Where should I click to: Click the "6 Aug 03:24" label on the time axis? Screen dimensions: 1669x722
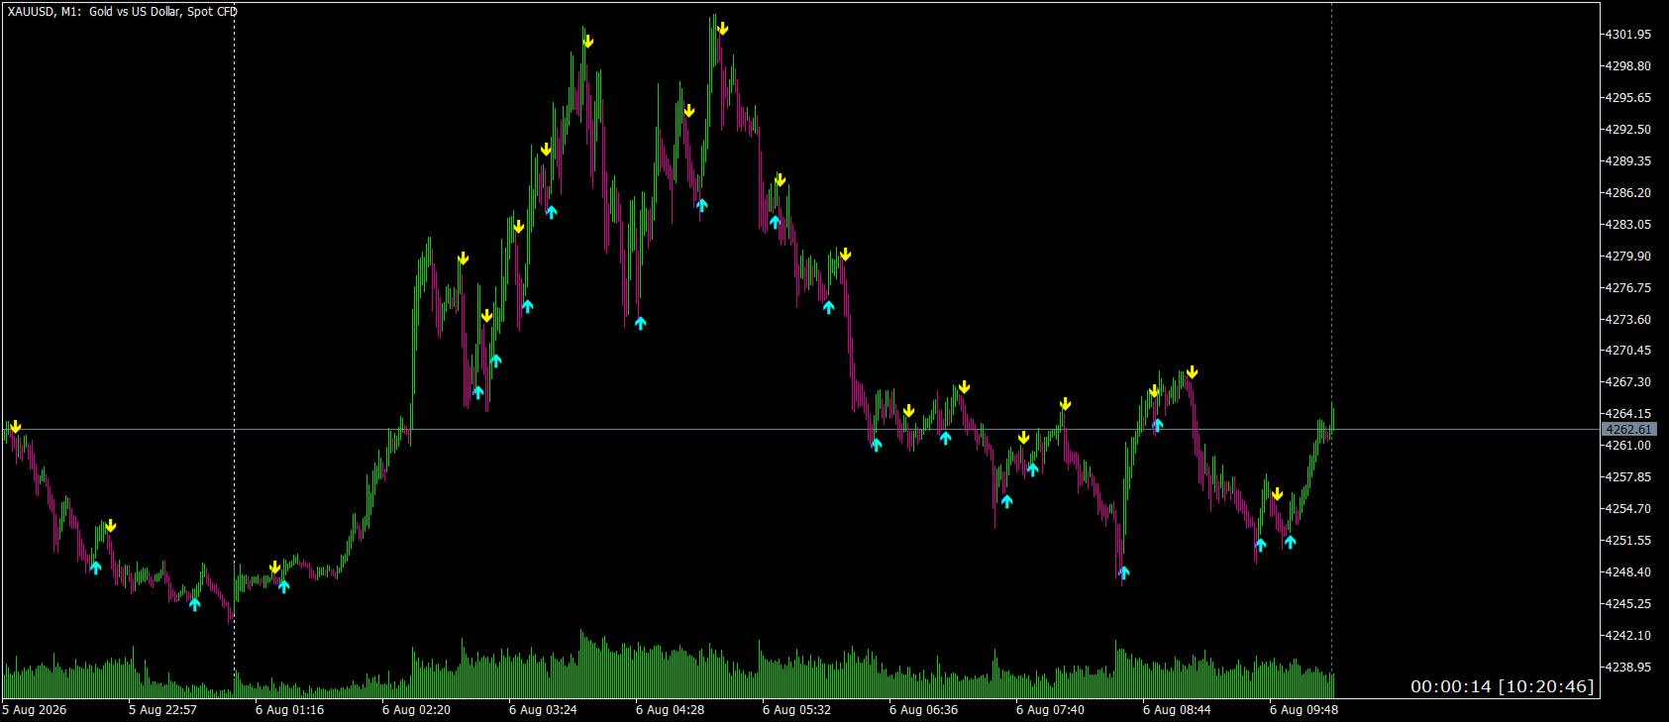point(543,710)
